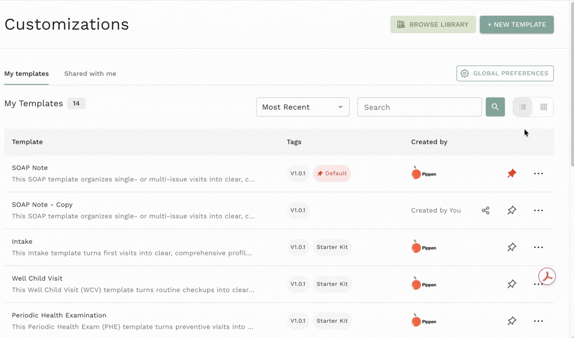Open more options for SOAP Note

538,174
